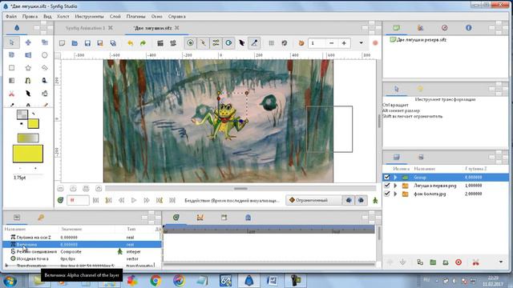Click the outline color swatch
The image size is (513, 288).
point(22,114)
